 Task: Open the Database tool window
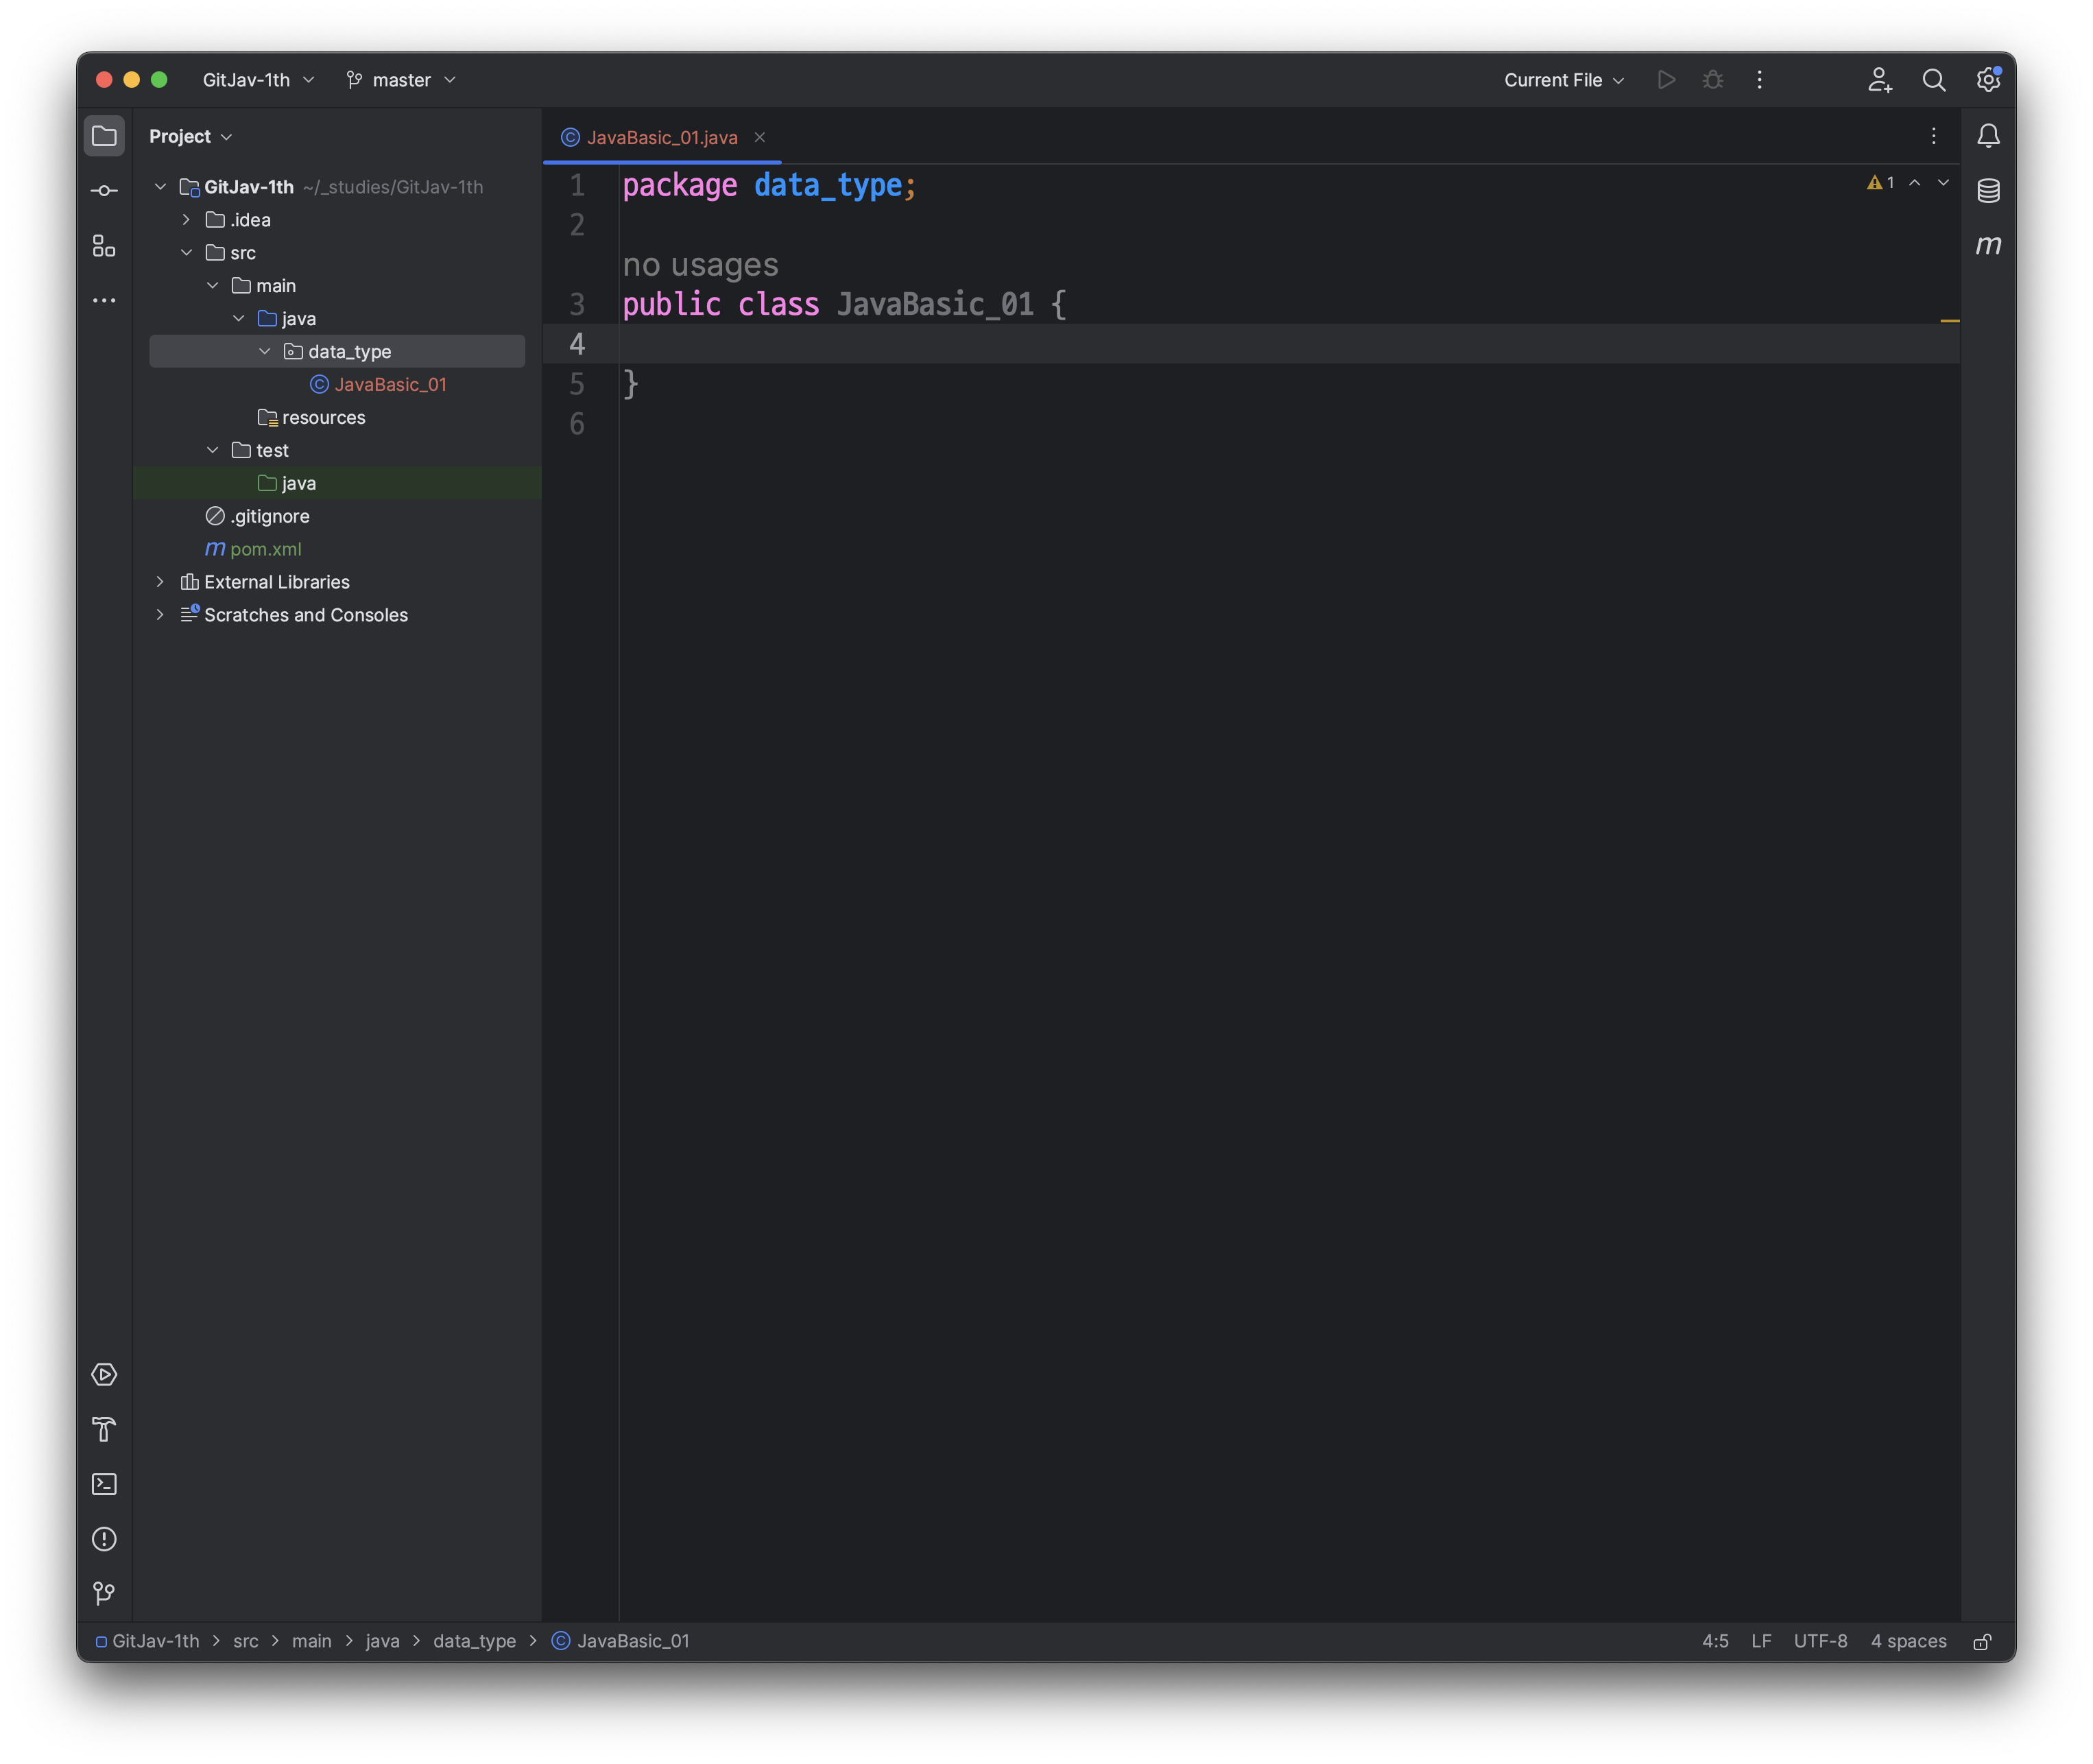(1988, 191)
